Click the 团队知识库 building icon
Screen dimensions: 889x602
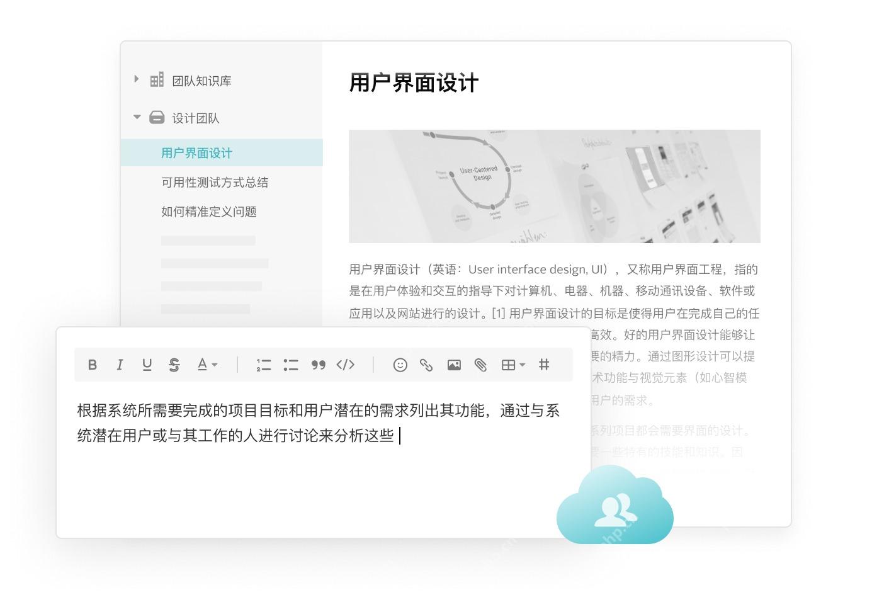tap(157, 79)
